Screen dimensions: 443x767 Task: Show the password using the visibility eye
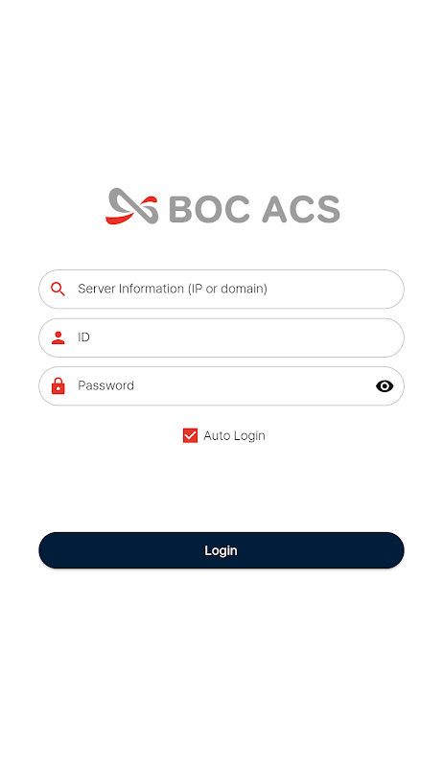coord(385,386)
